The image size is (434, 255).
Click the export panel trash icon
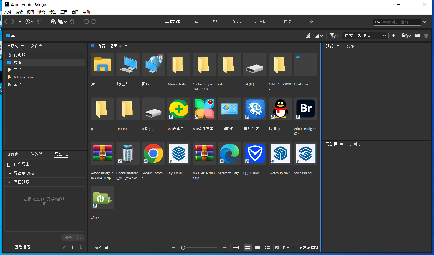81,247
